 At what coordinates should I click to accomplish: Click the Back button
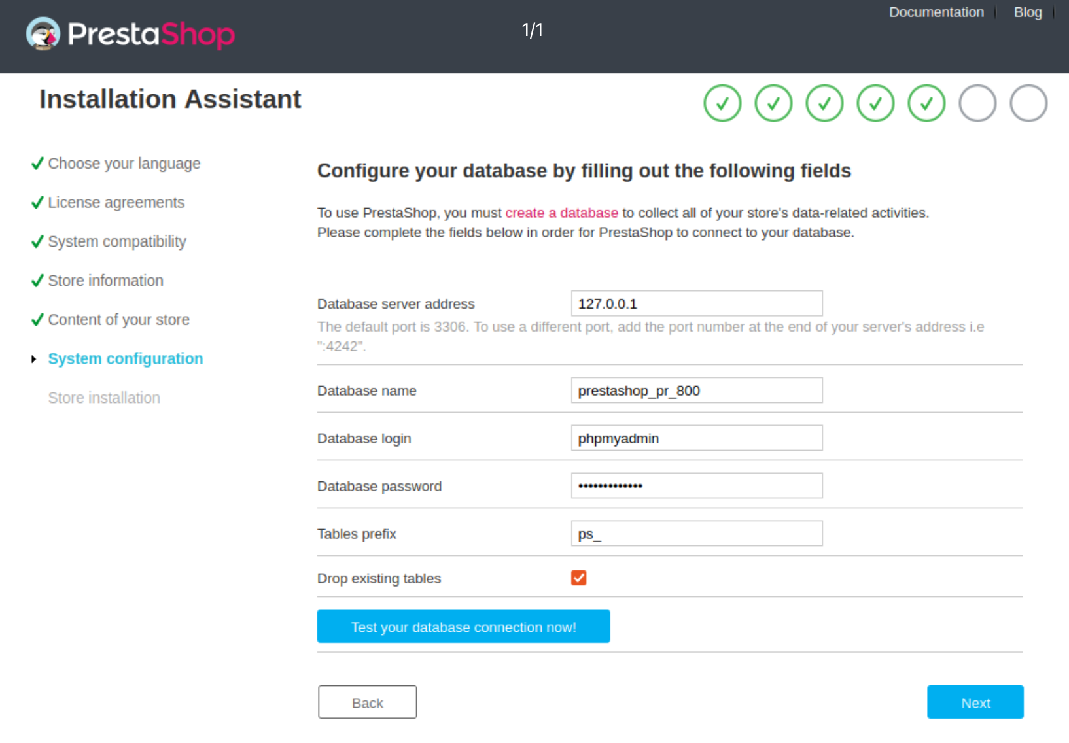coord(368,702)
